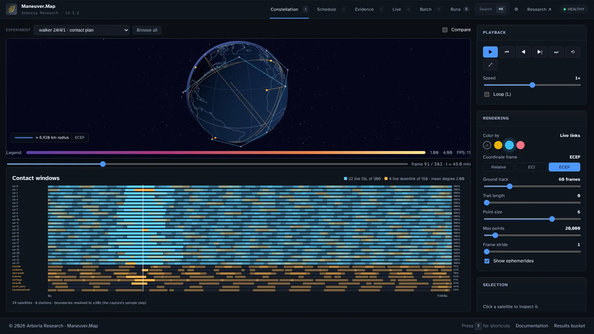Open the Results bucket link
This screenshot has width=594, height=334.
click(x=569, y=326)
